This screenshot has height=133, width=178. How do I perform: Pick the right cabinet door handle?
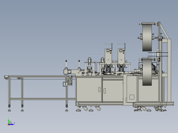(x=105, y=91)
